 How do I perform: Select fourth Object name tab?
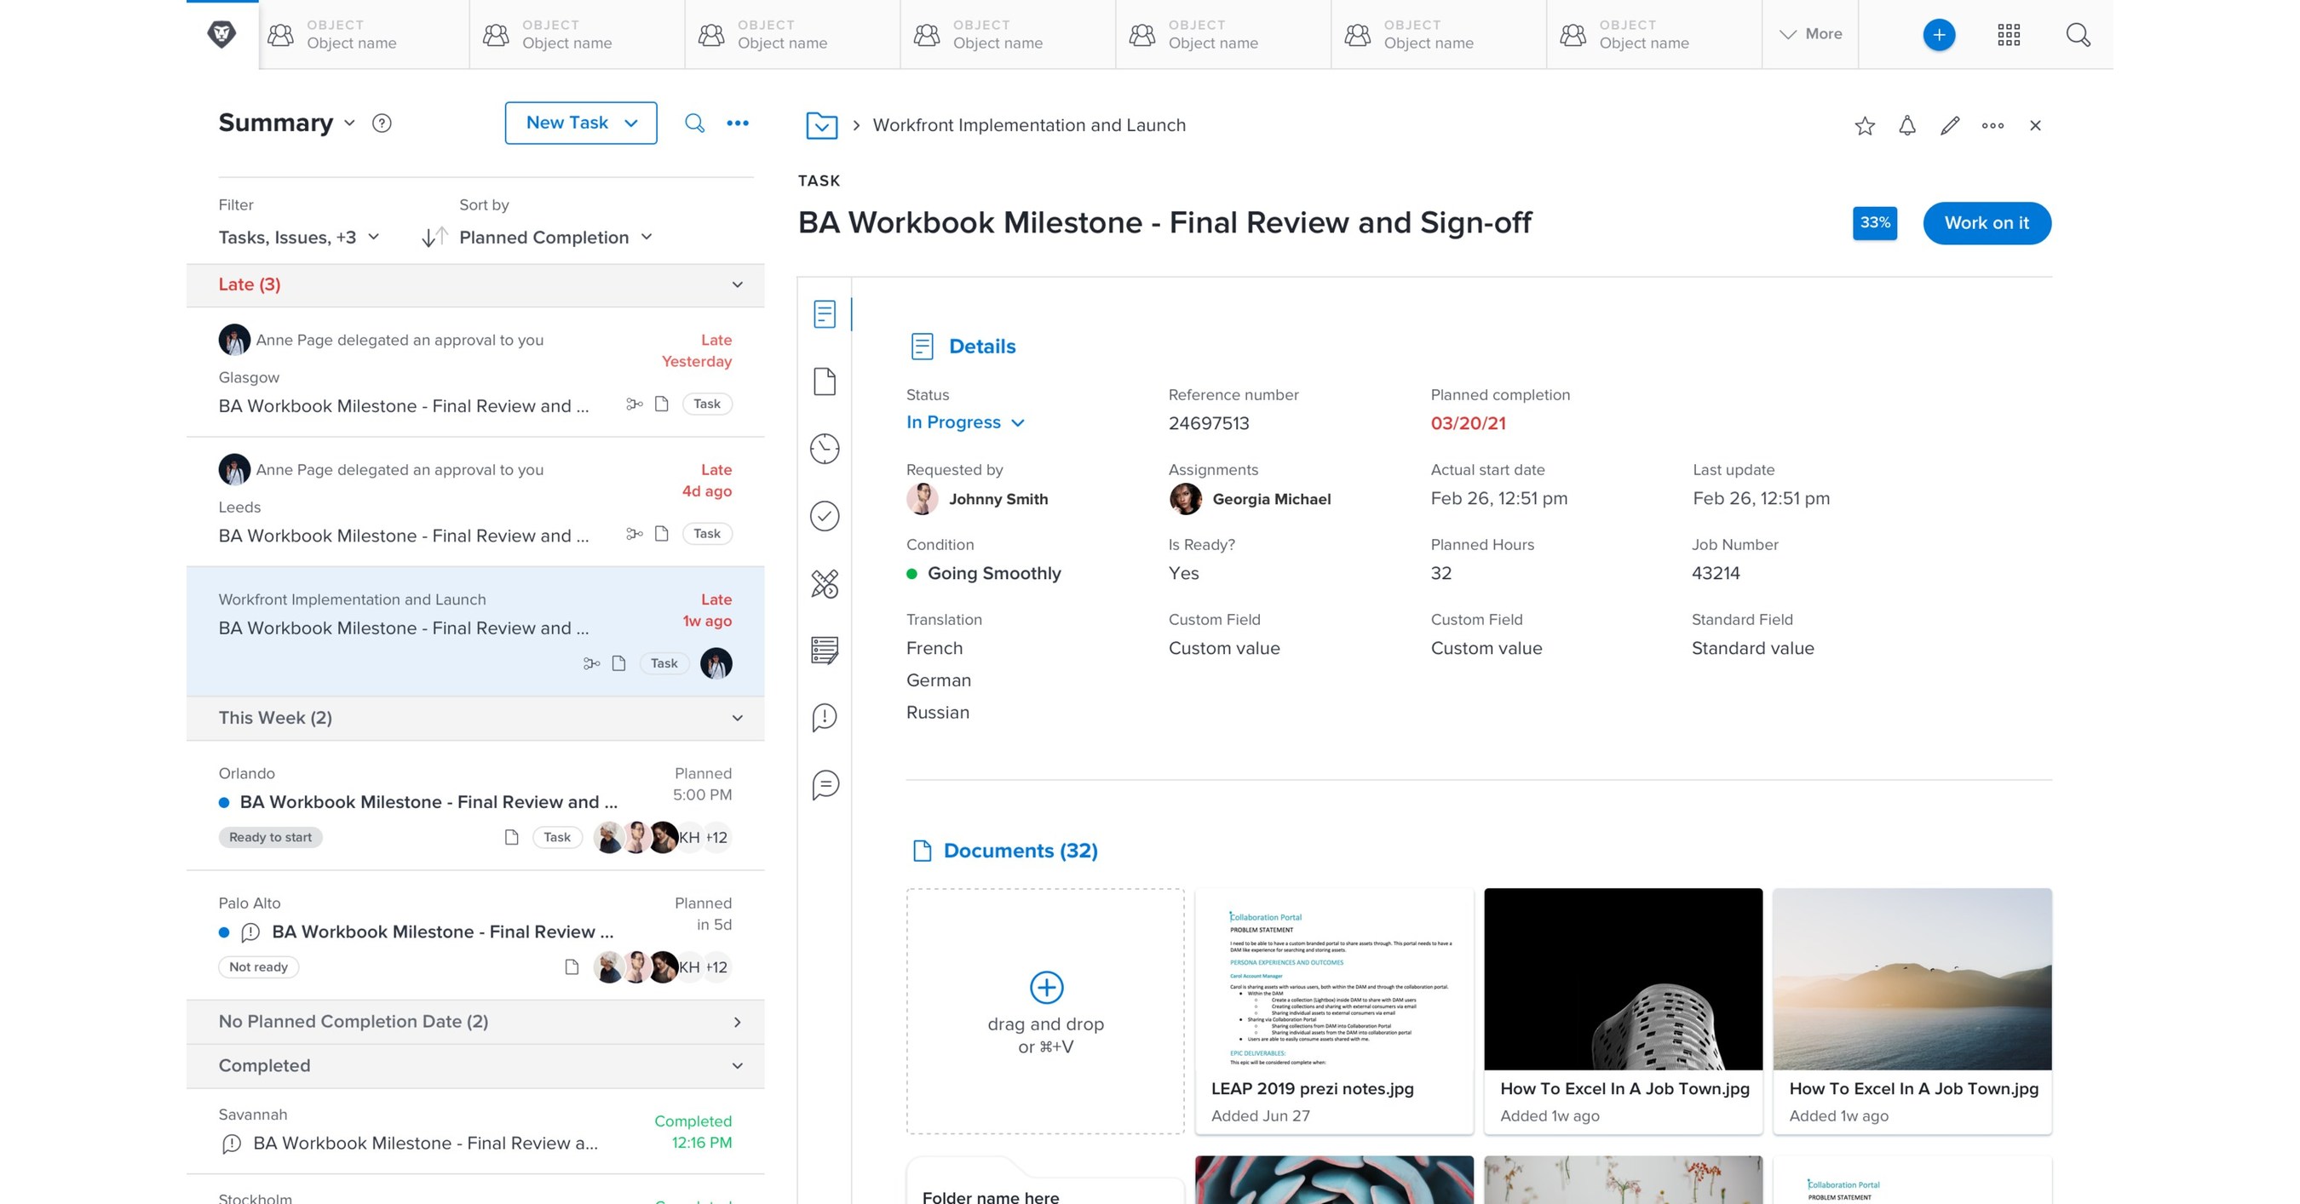tap(1008, 34)
